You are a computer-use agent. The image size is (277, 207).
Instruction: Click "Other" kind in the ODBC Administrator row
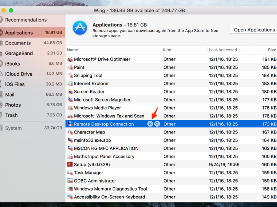click(169, 181)
